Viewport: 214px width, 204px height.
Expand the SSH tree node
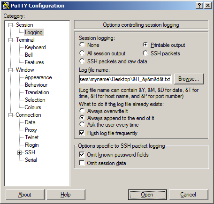click(19, 152)
